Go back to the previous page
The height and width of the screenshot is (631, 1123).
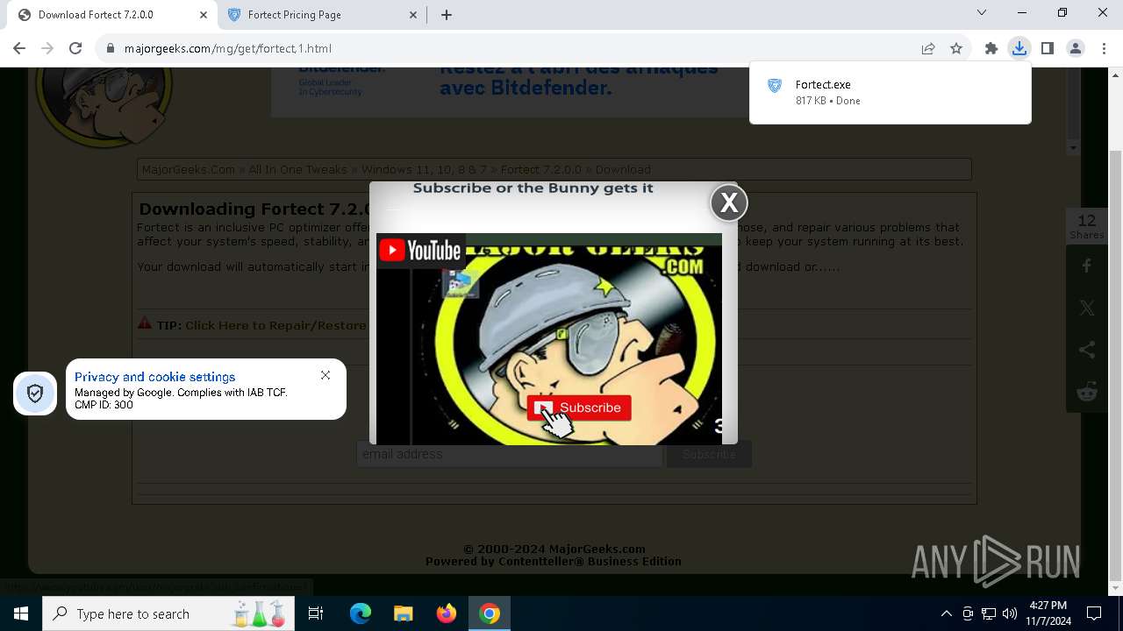[x=19, y=48]
